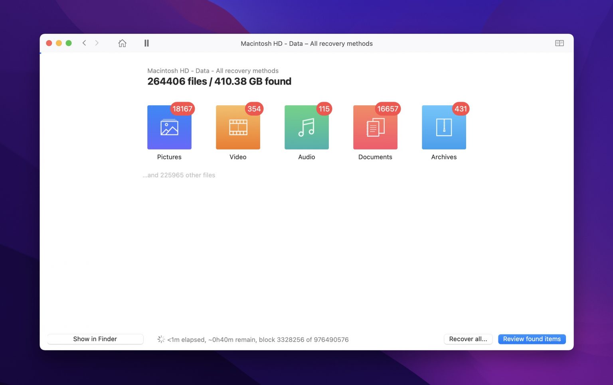
Task: Close the recovery window
Action: pos(49,43)
